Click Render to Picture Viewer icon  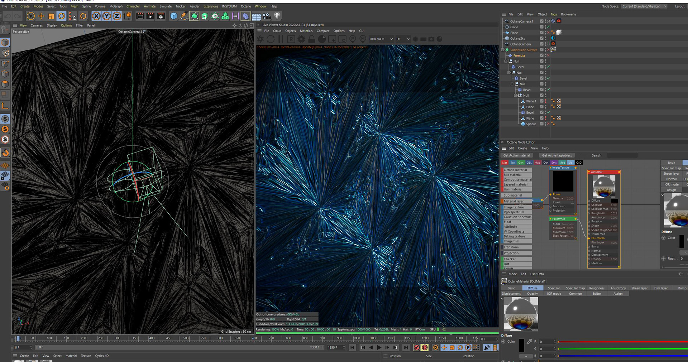150,16
